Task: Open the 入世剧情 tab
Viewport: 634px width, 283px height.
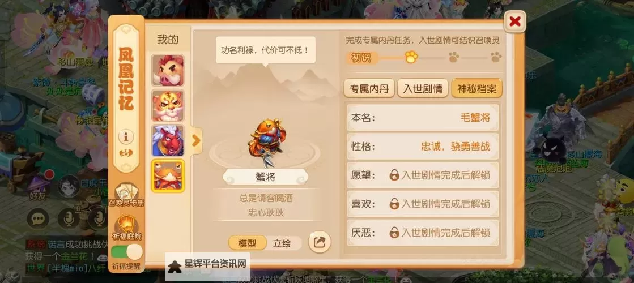Action: pyautogui.click(x=423, y=88)
